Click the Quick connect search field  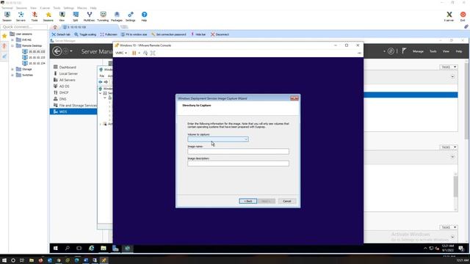(24, 27)
